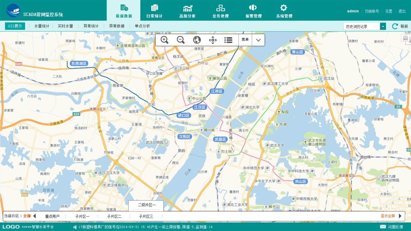The height and width of the screenshot is (231, 411).
Task: Click the mail icon beside 问题反馈
Action: point(383,227)
